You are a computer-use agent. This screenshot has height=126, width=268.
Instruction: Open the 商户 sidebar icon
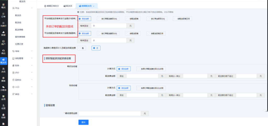click(3, 42)
